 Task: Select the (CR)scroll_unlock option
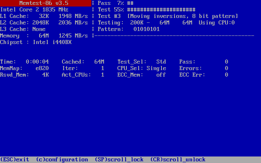pyautogui.click(x=178, y=160)
